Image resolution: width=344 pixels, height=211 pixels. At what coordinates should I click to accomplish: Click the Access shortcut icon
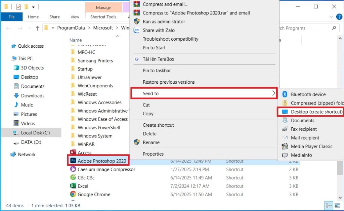coord(73,152)
